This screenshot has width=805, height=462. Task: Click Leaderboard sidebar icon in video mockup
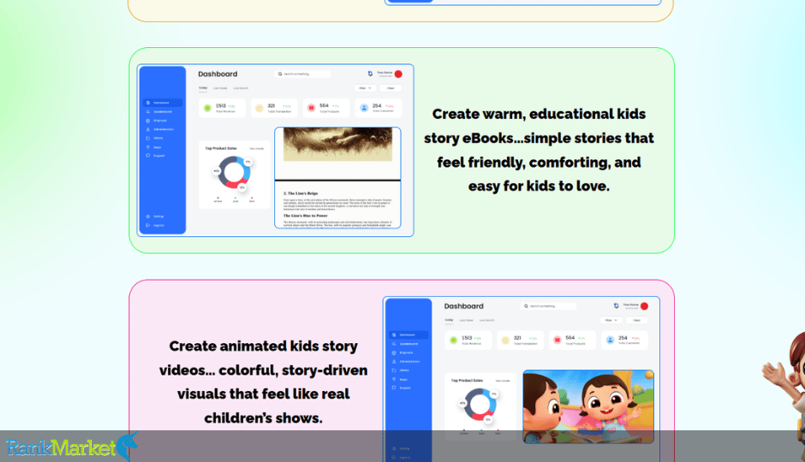pyautogui.click(x=394, y=344)
